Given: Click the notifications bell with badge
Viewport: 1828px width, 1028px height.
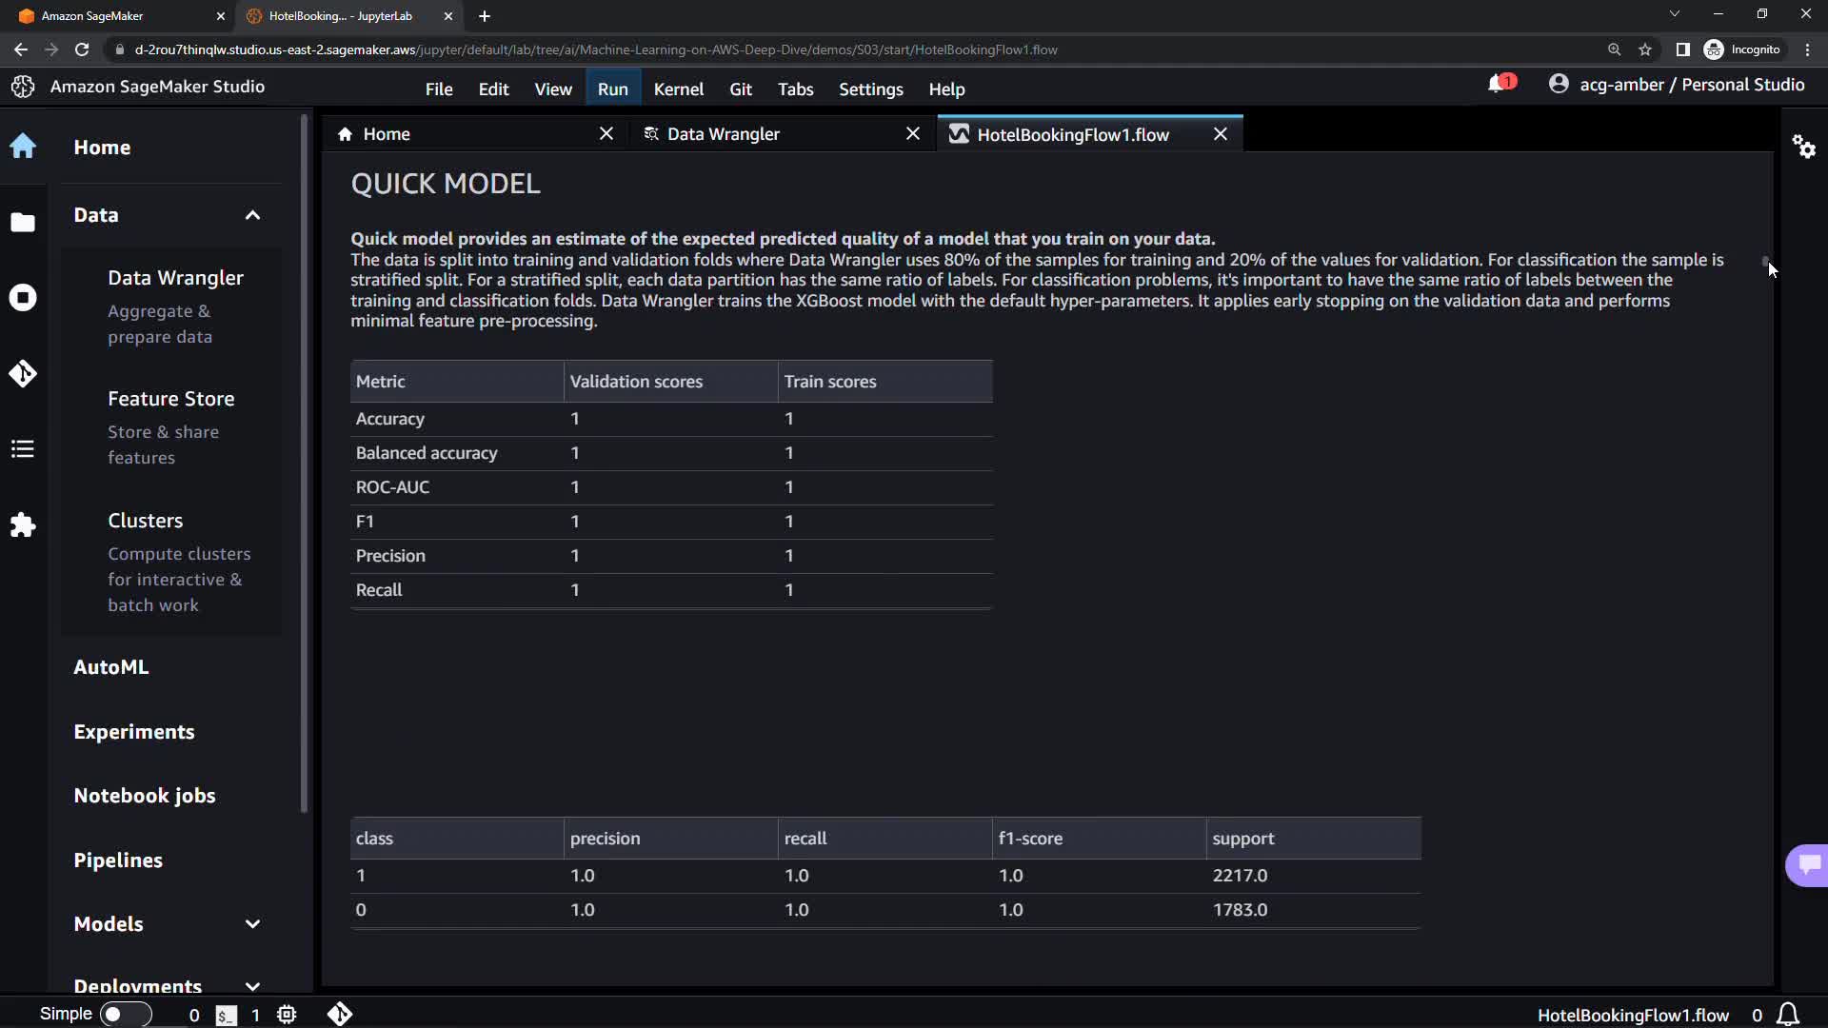Looking at the screenshot, I should [x=1500, y=85].
